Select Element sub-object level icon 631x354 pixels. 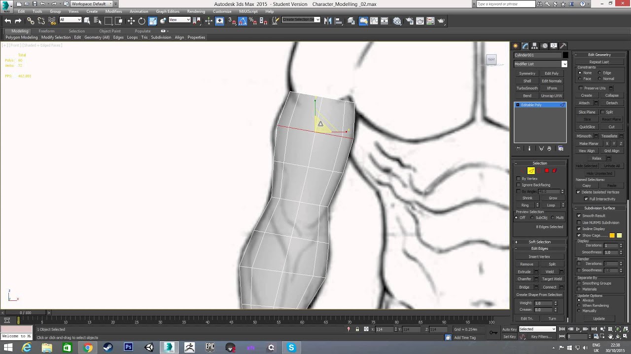coord(555,171)
